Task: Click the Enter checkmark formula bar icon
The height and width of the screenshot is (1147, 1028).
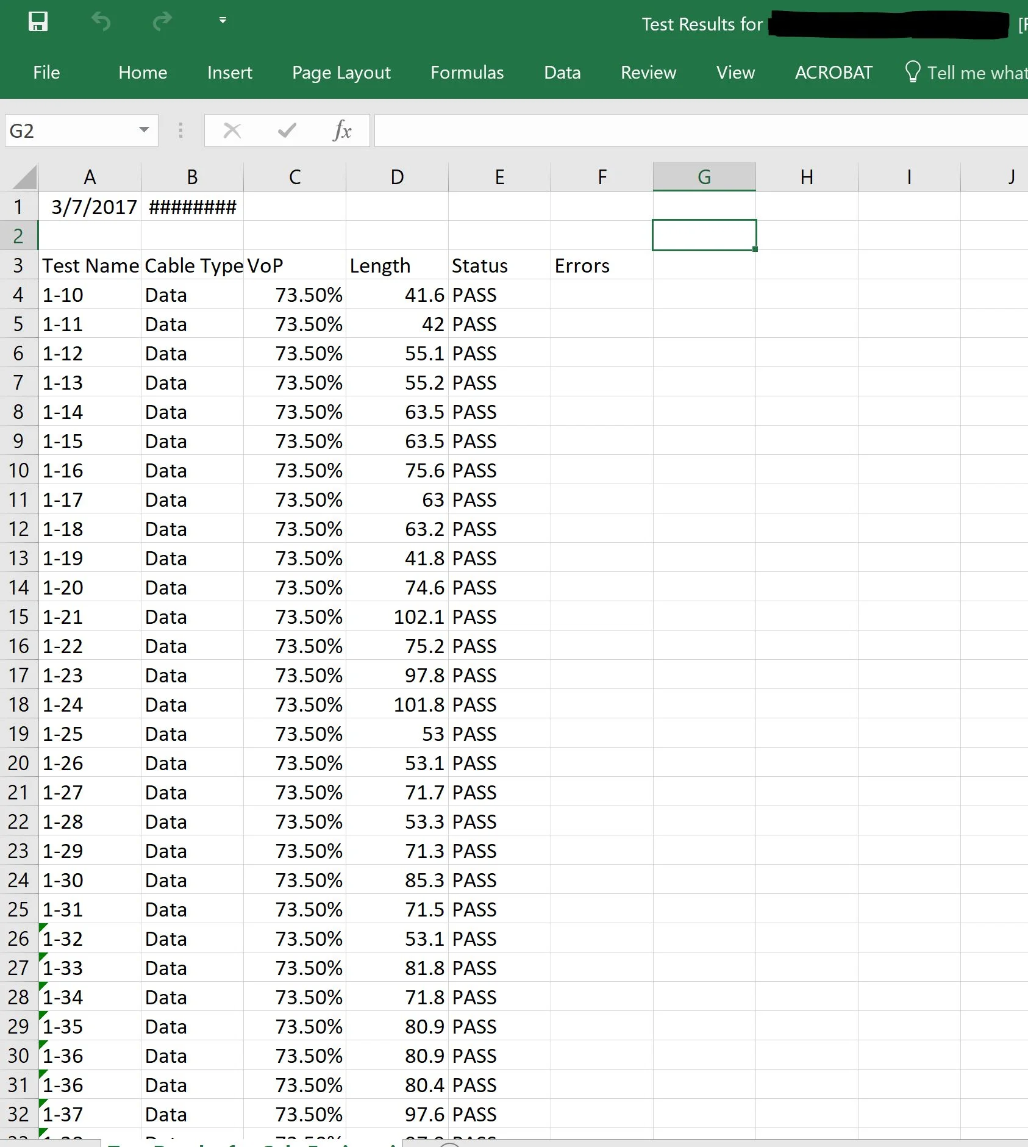Action: (x=287, y=130)
